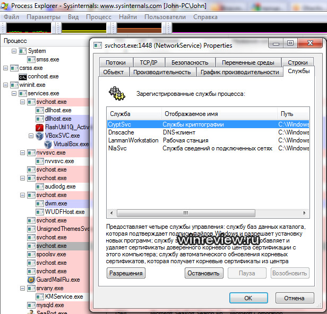Image resolution: width=327 pixels, height=314 pixels.
Task: Collapse the svchost.exe node above audiodg.exe
Action: 22,178
